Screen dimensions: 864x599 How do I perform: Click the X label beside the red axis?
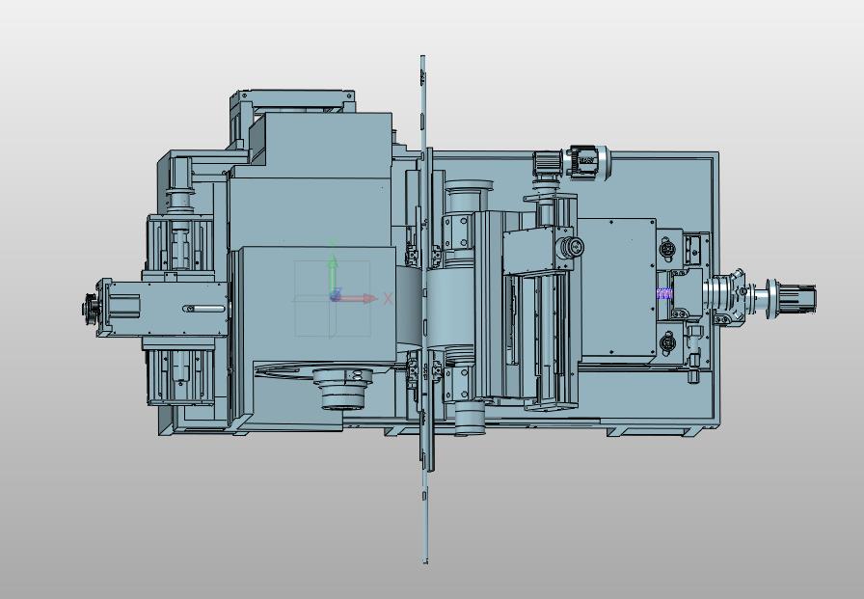pos(388,299)
